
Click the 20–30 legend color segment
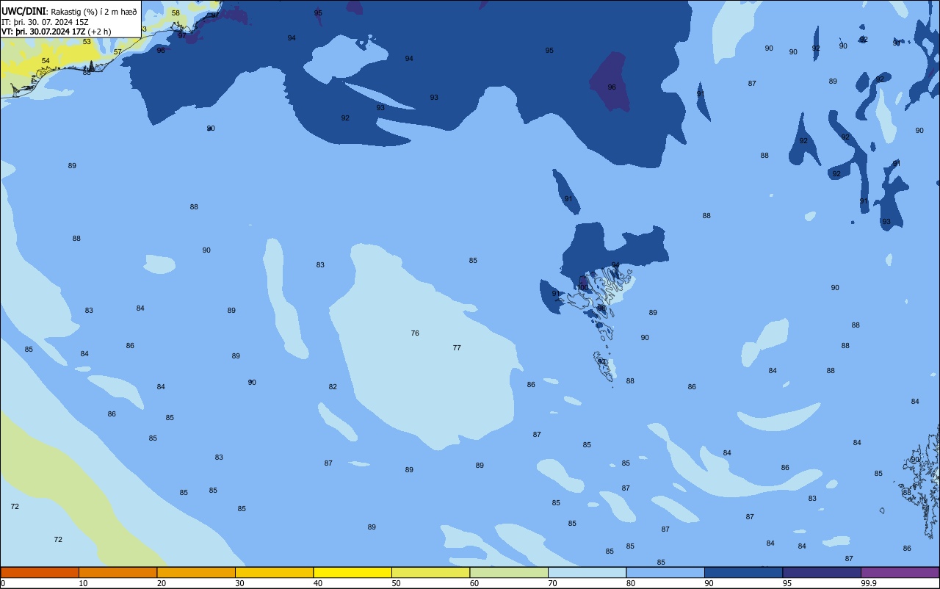click(x=196, y=572)
